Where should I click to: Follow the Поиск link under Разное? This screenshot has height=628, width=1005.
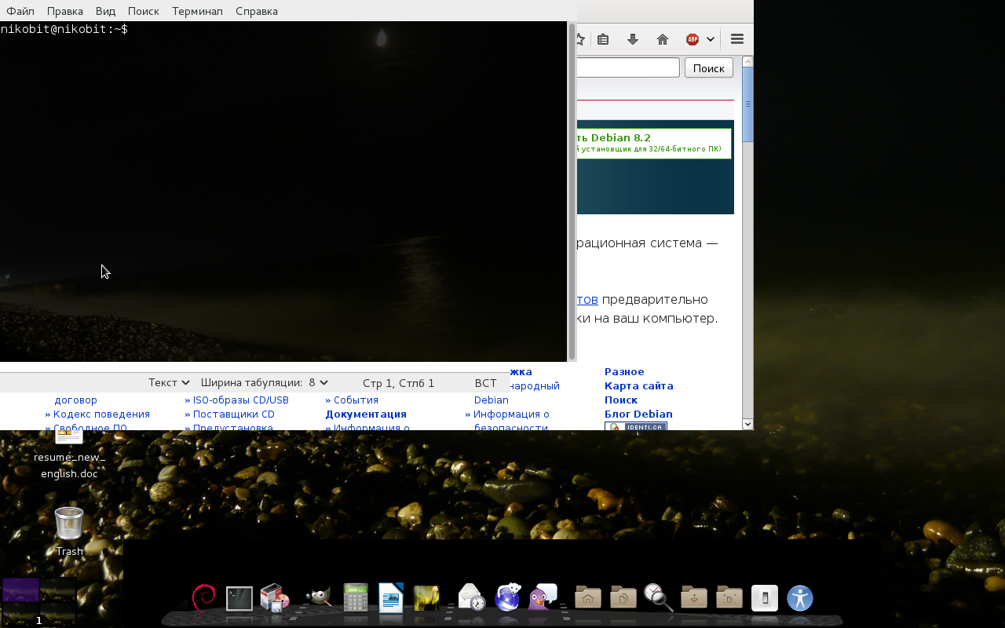tap(621, 400)
